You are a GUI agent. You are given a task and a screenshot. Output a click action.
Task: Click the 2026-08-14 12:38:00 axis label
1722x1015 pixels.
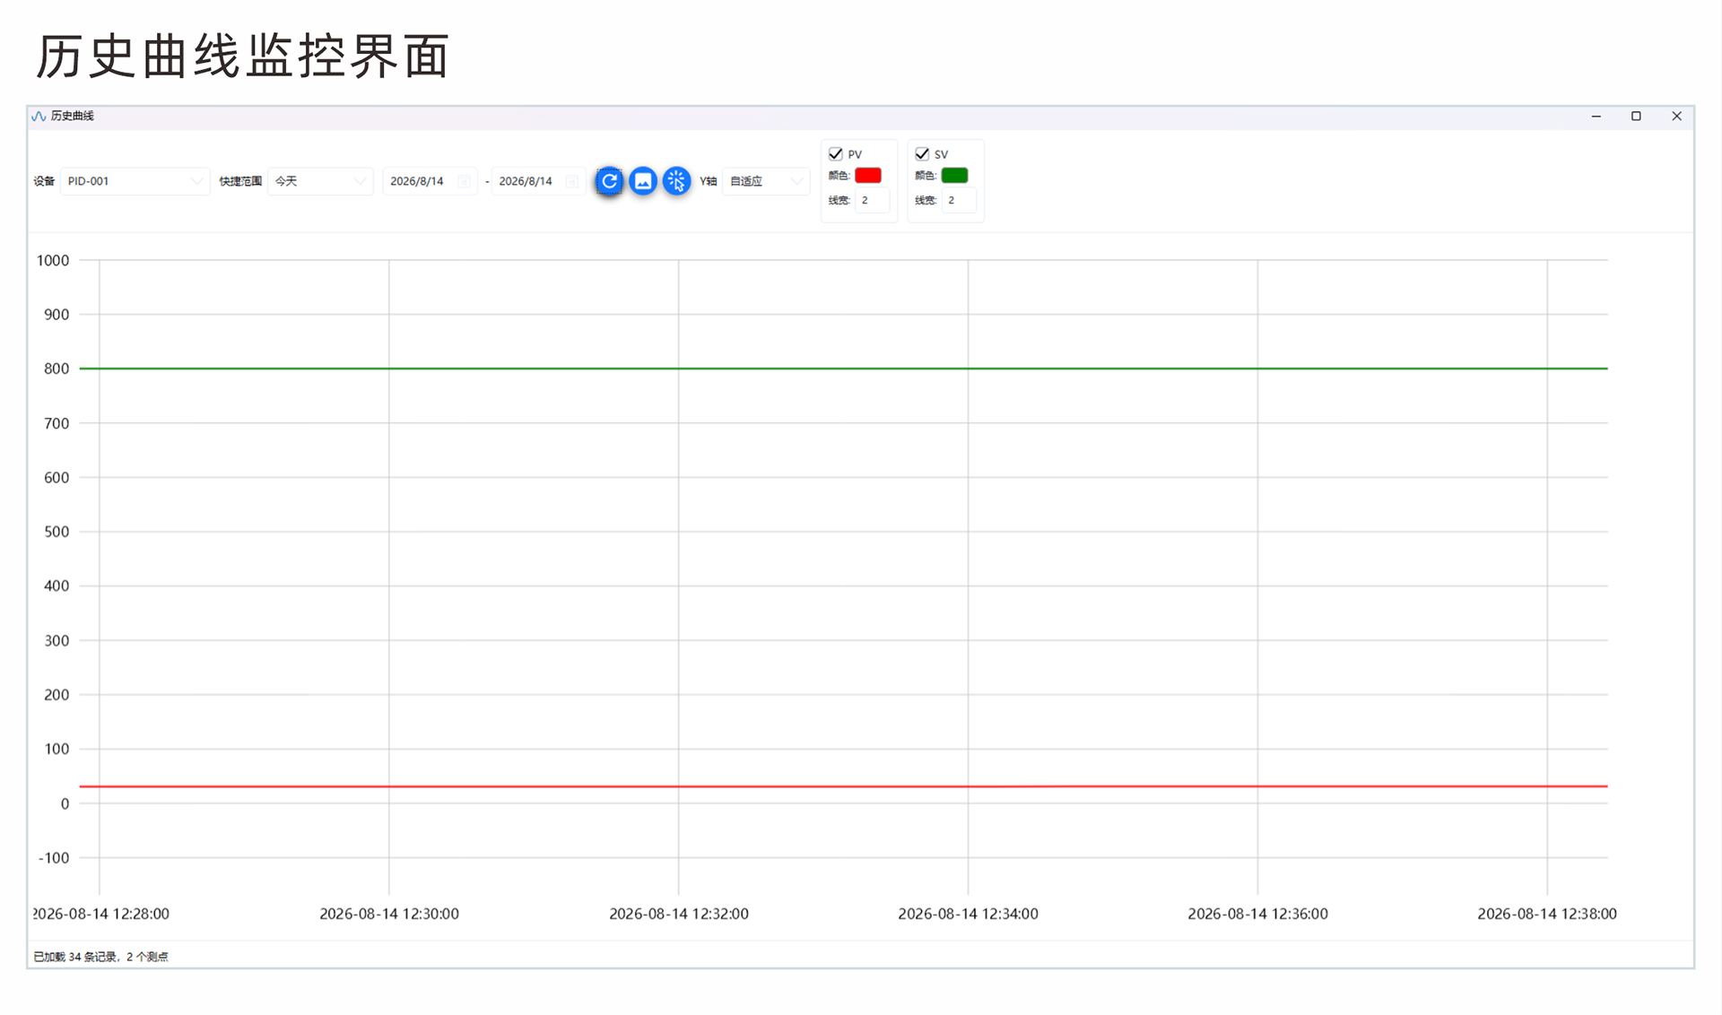[x=1547, y=914]
